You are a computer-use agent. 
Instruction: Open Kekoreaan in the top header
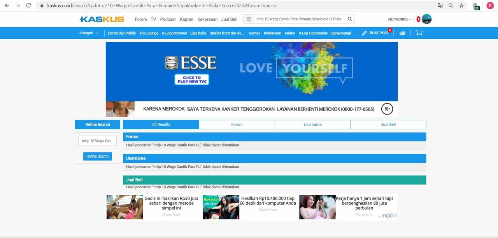(x=207, y=19)
